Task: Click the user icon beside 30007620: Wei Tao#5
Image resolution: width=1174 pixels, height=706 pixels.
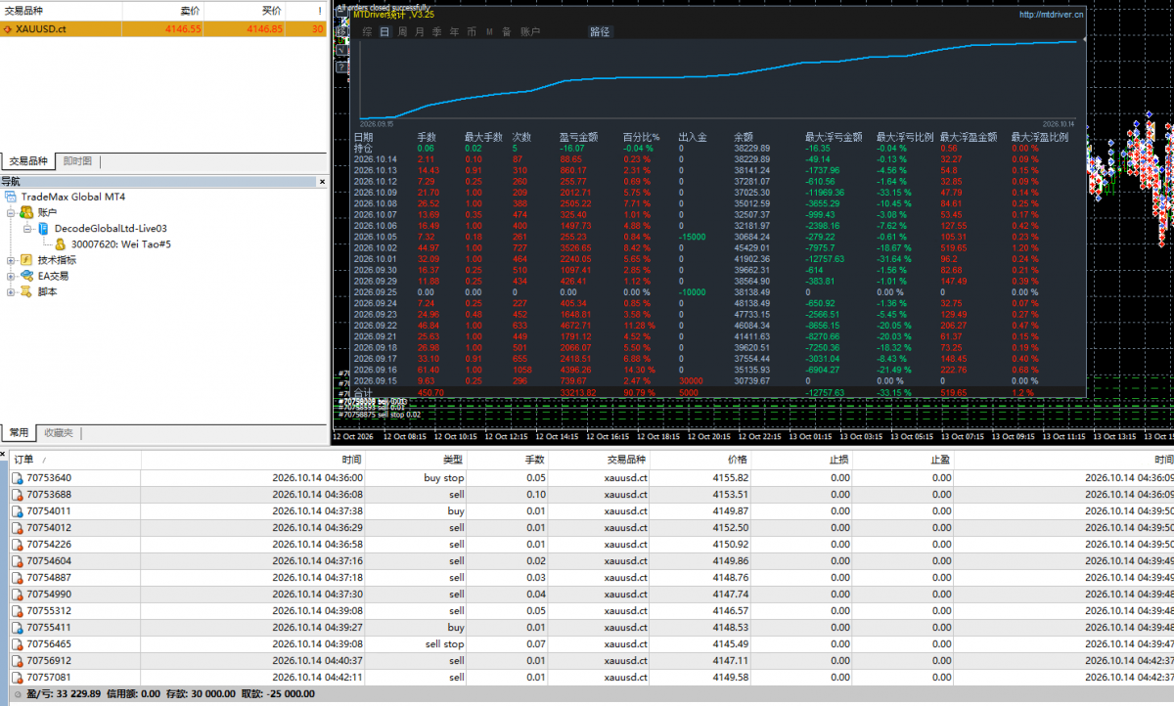Action: [x=61, y=243]
